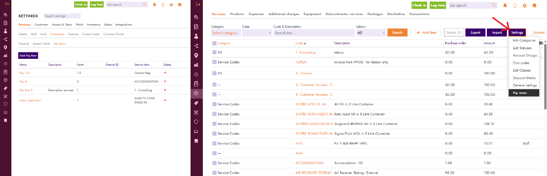Click the gear icon in Services window header

[525, 5]
